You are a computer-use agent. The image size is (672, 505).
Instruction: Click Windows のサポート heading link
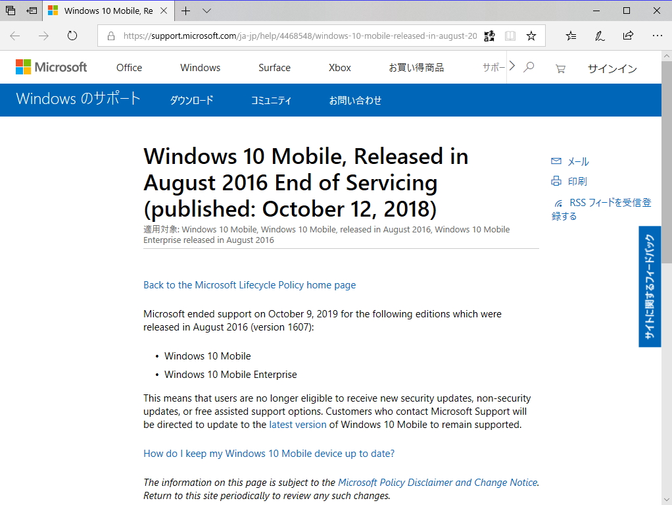[x=78, y=99]
